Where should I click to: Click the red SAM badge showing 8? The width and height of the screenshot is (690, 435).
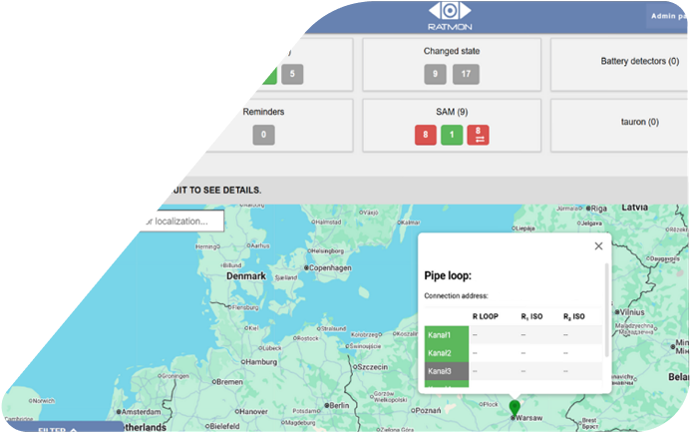(x=426, y=135)
